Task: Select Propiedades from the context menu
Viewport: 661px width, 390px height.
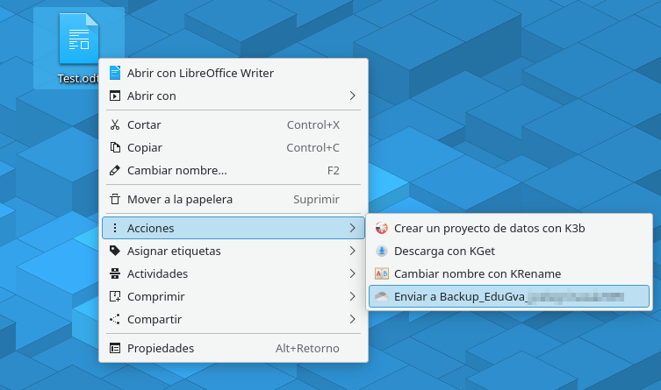Action: (161, 348)
